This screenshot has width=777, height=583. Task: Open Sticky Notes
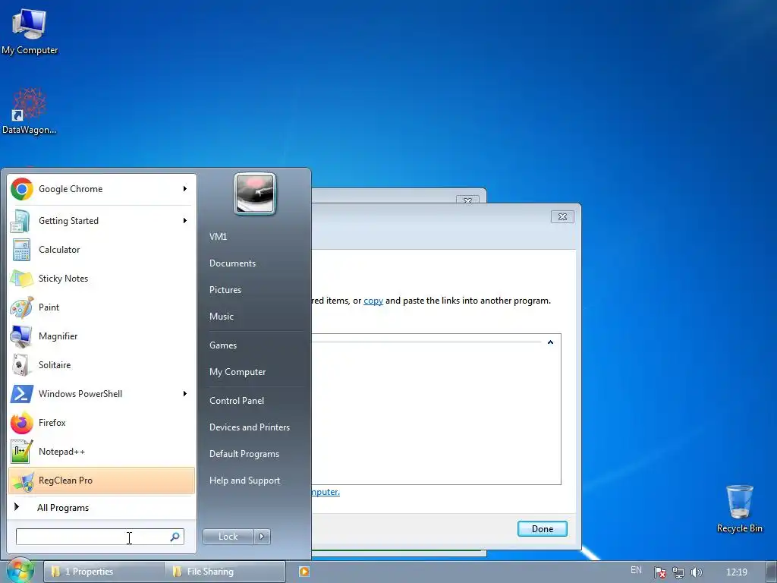click(102, 278)
